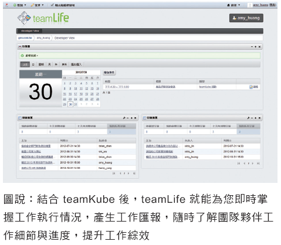Open the teamKube link in the event row

click(208, 87)
